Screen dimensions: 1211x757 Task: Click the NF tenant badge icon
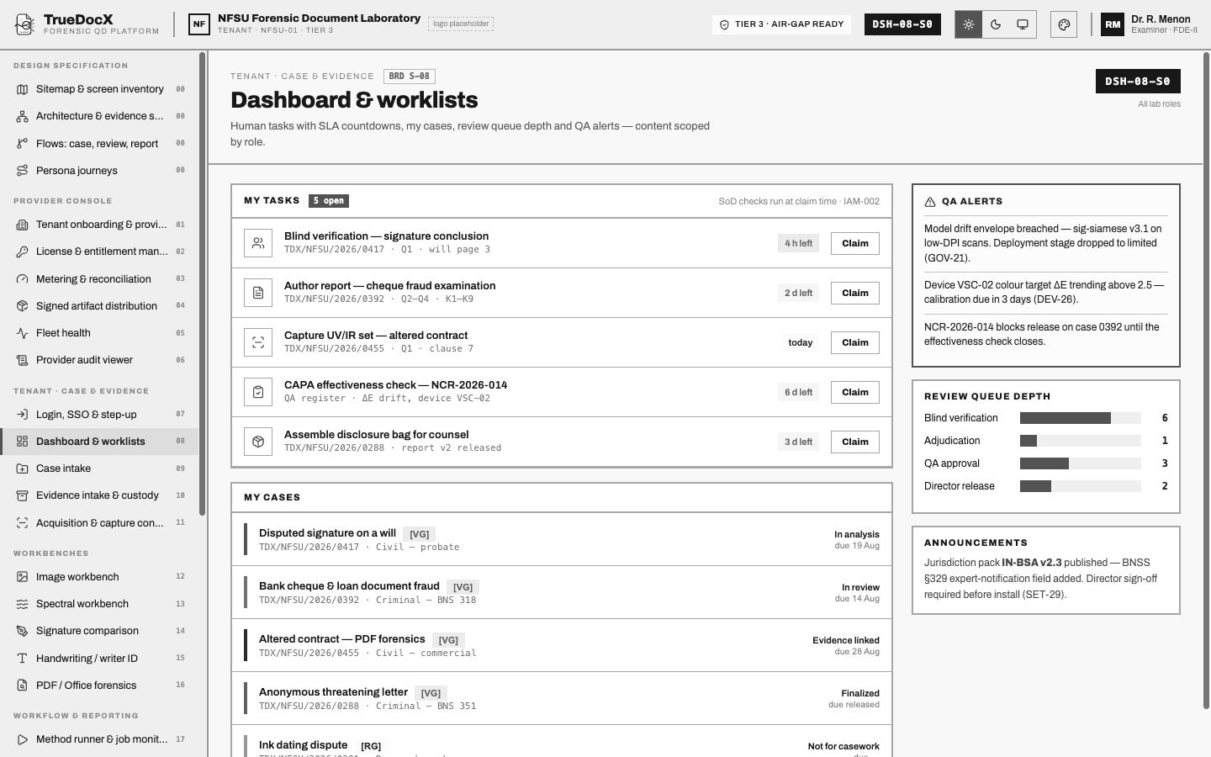click(x=199, y=24)
